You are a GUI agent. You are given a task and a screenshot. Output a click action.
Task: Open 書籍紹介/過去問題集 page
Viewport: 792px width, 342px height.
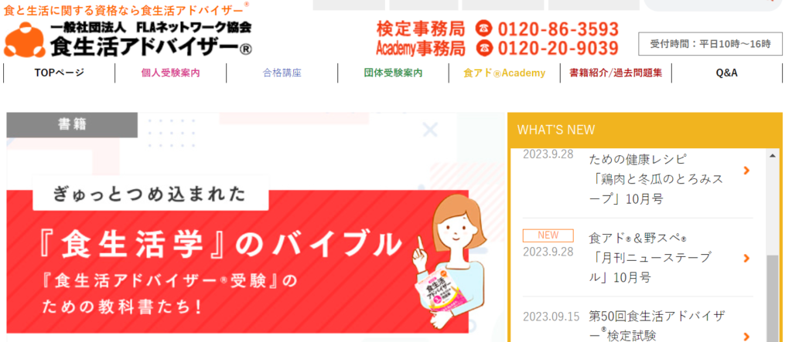pyautogui.click(x=616, y=73)
